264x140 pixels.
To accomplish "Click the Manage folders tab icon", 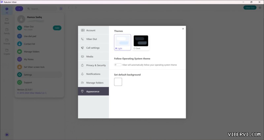I will pos(82,83).
